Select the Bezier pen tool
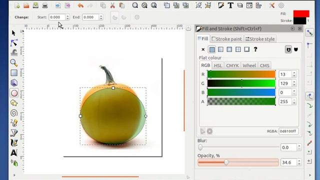The image size is (320, 180). pos(14,133)
